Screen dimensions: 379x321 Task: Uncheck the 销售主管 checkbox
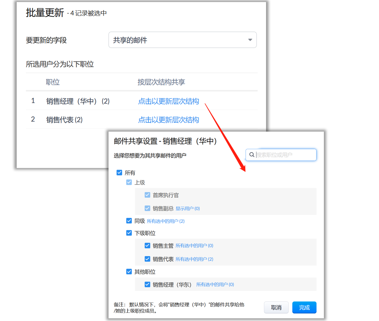pyautogui.click(x=147, y=246)
